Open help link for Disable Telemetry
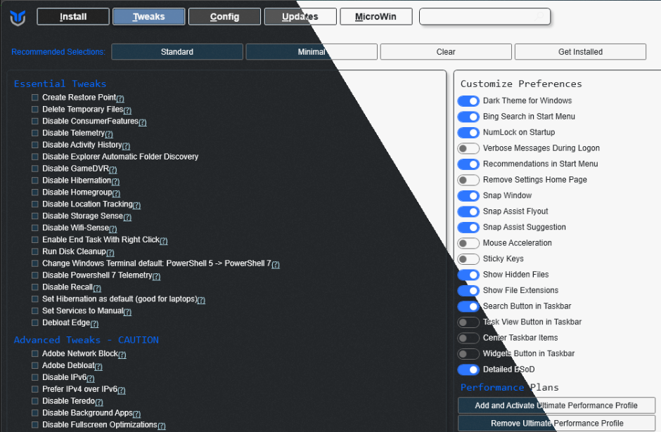661x432 pixels. (109, 134)
